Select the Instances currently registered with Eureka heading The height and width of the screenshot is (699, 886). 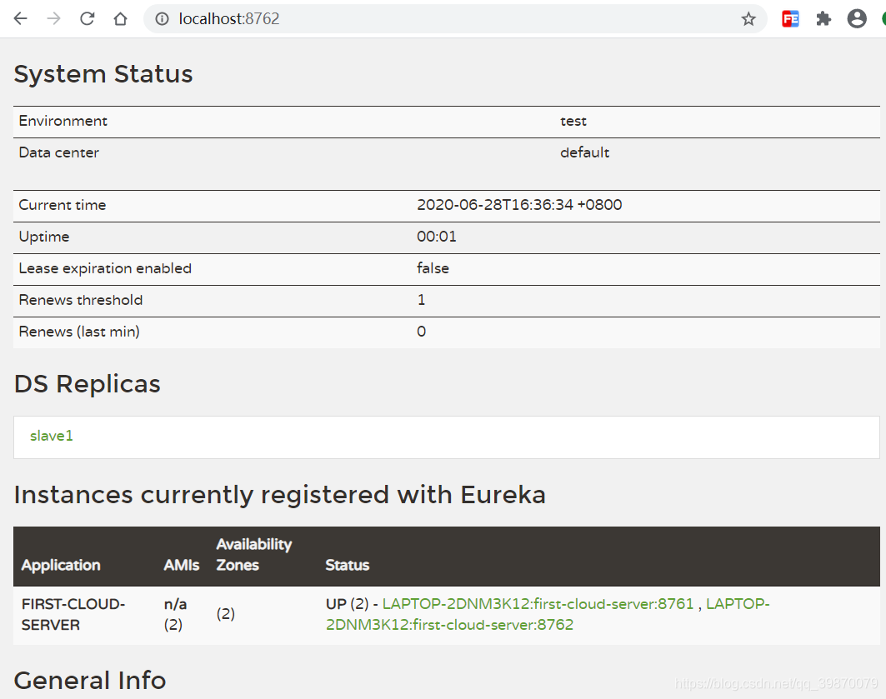tap(280, 495)
